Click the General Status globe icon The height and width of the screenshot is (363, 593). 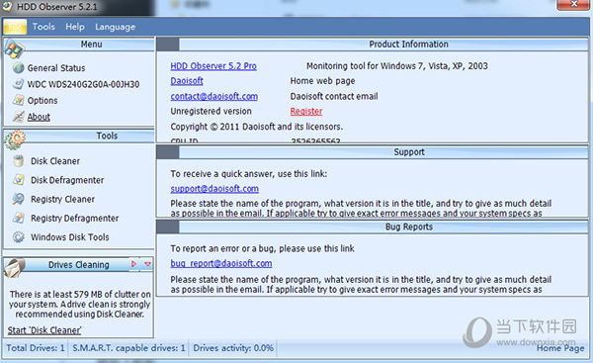click(x=18, y=68)
